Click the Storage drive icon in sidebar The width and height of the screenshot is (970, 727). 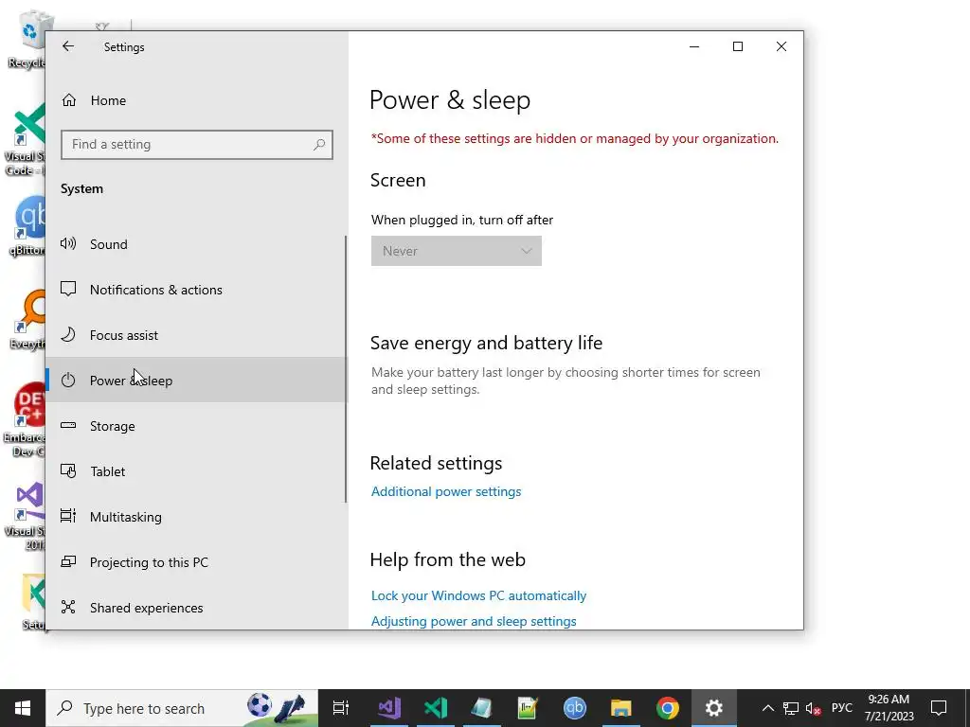tap(68, 425)
